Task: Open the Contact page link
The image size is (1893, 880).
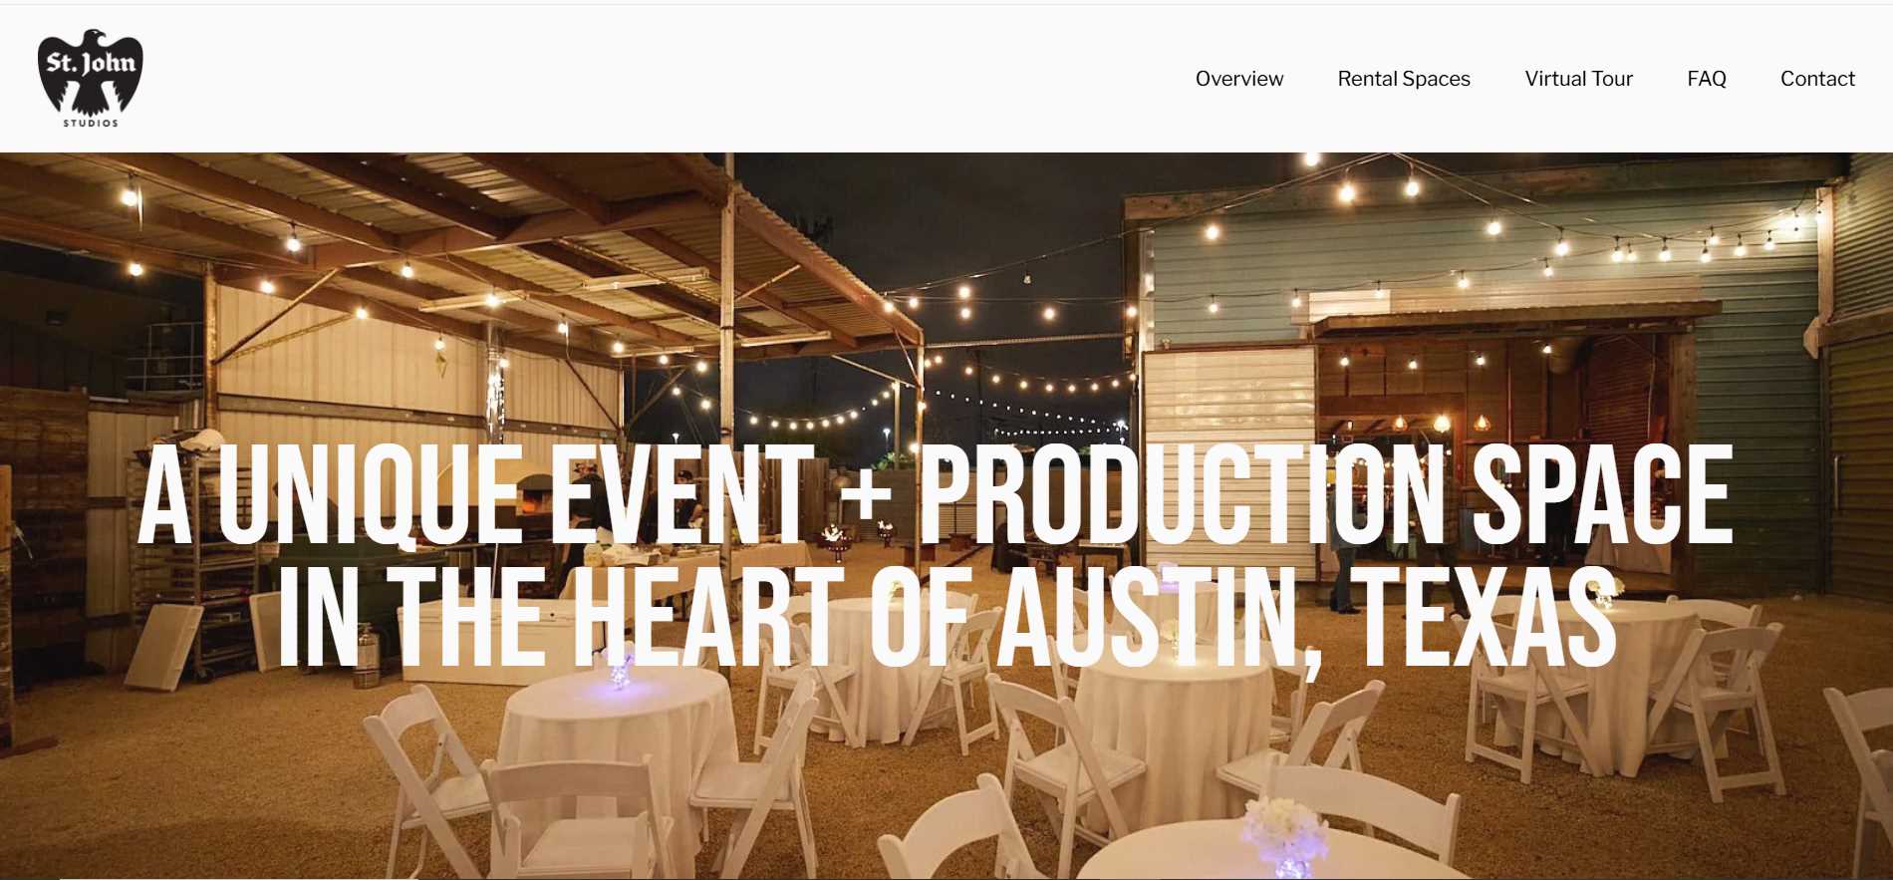Action: tap(1817, 79)
